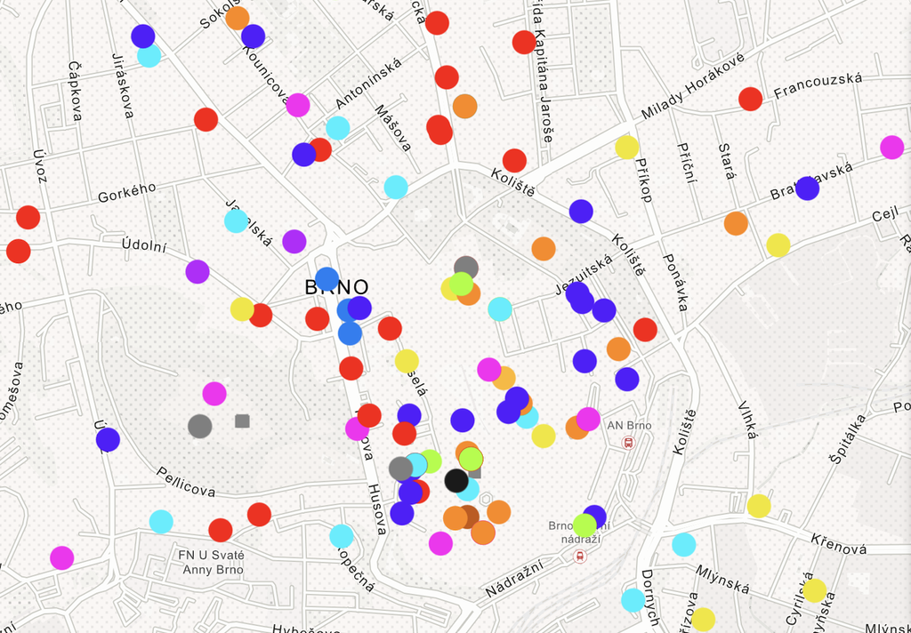Screen dimensions: 911x633
Task: Select the gray circle left of the gray square
Action: 200,426
